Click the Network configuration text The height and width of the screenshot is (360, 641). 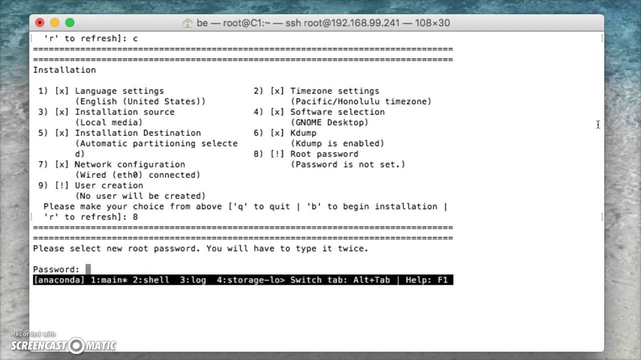coord(130,164)
